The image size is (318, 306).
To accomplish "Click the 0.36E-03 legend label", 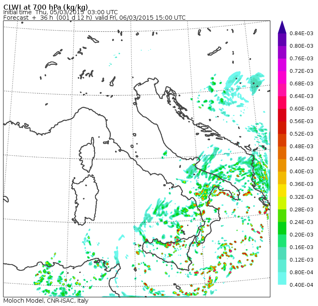I will pos(301,184).
